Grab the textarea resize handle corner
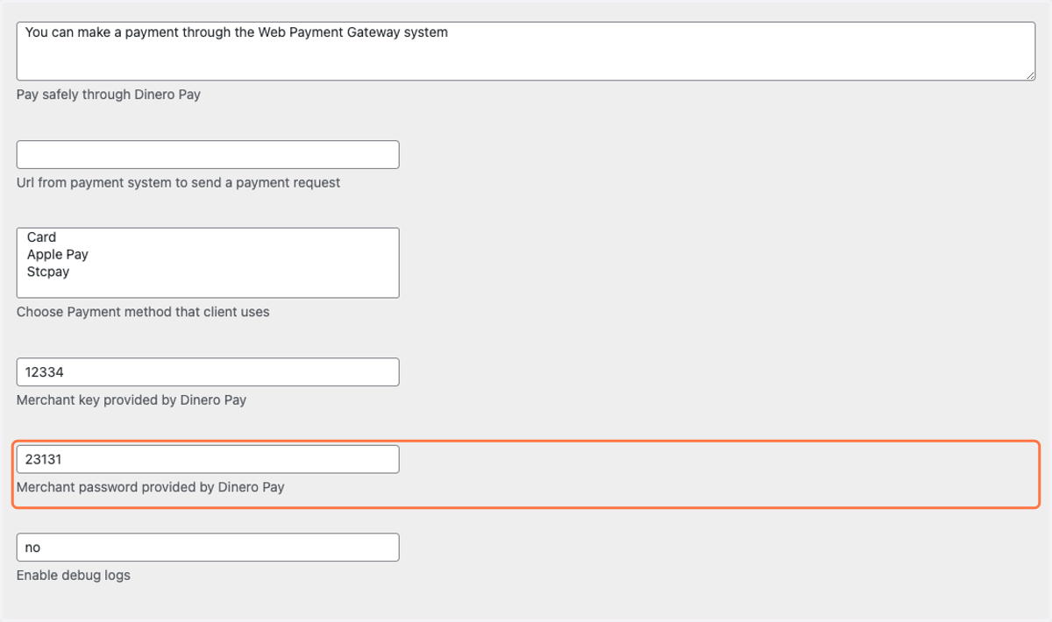Viewport: 1052px width, 622px height. pos(1030,75)
